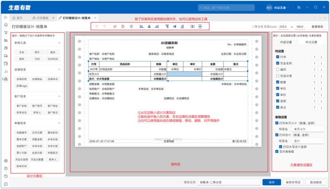The width and height of the screenshot is (330, 189).
Task: Enable the 编码 column checkbox
Action: click(x=278, y=69)
